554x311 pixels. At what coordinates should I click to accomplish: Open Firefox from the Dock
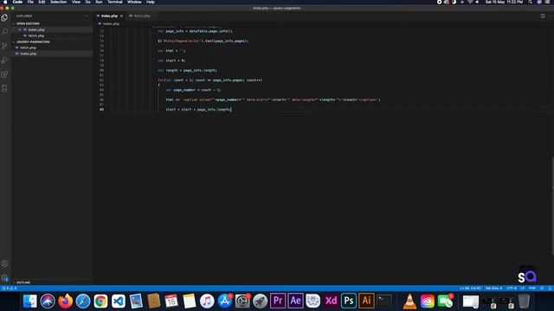[66, 301]
